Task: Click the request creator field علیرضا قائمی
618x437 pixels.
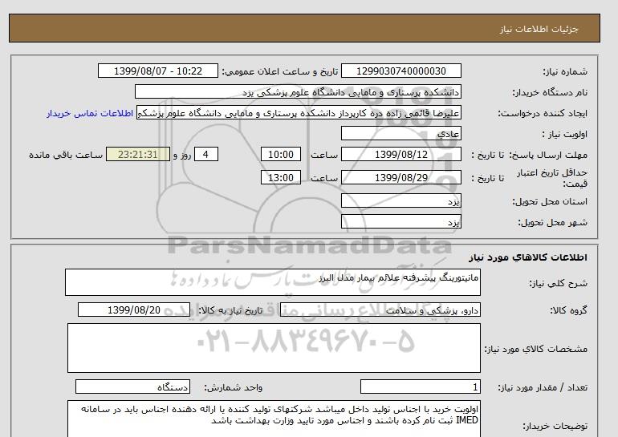Action: pos(299,113)
